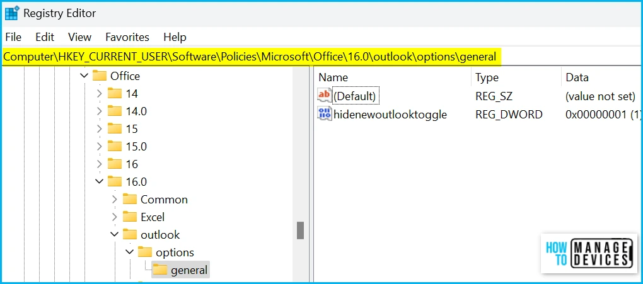Open the Help menu
This screenshot has width=643, height=284.
(x=175, y=37)
